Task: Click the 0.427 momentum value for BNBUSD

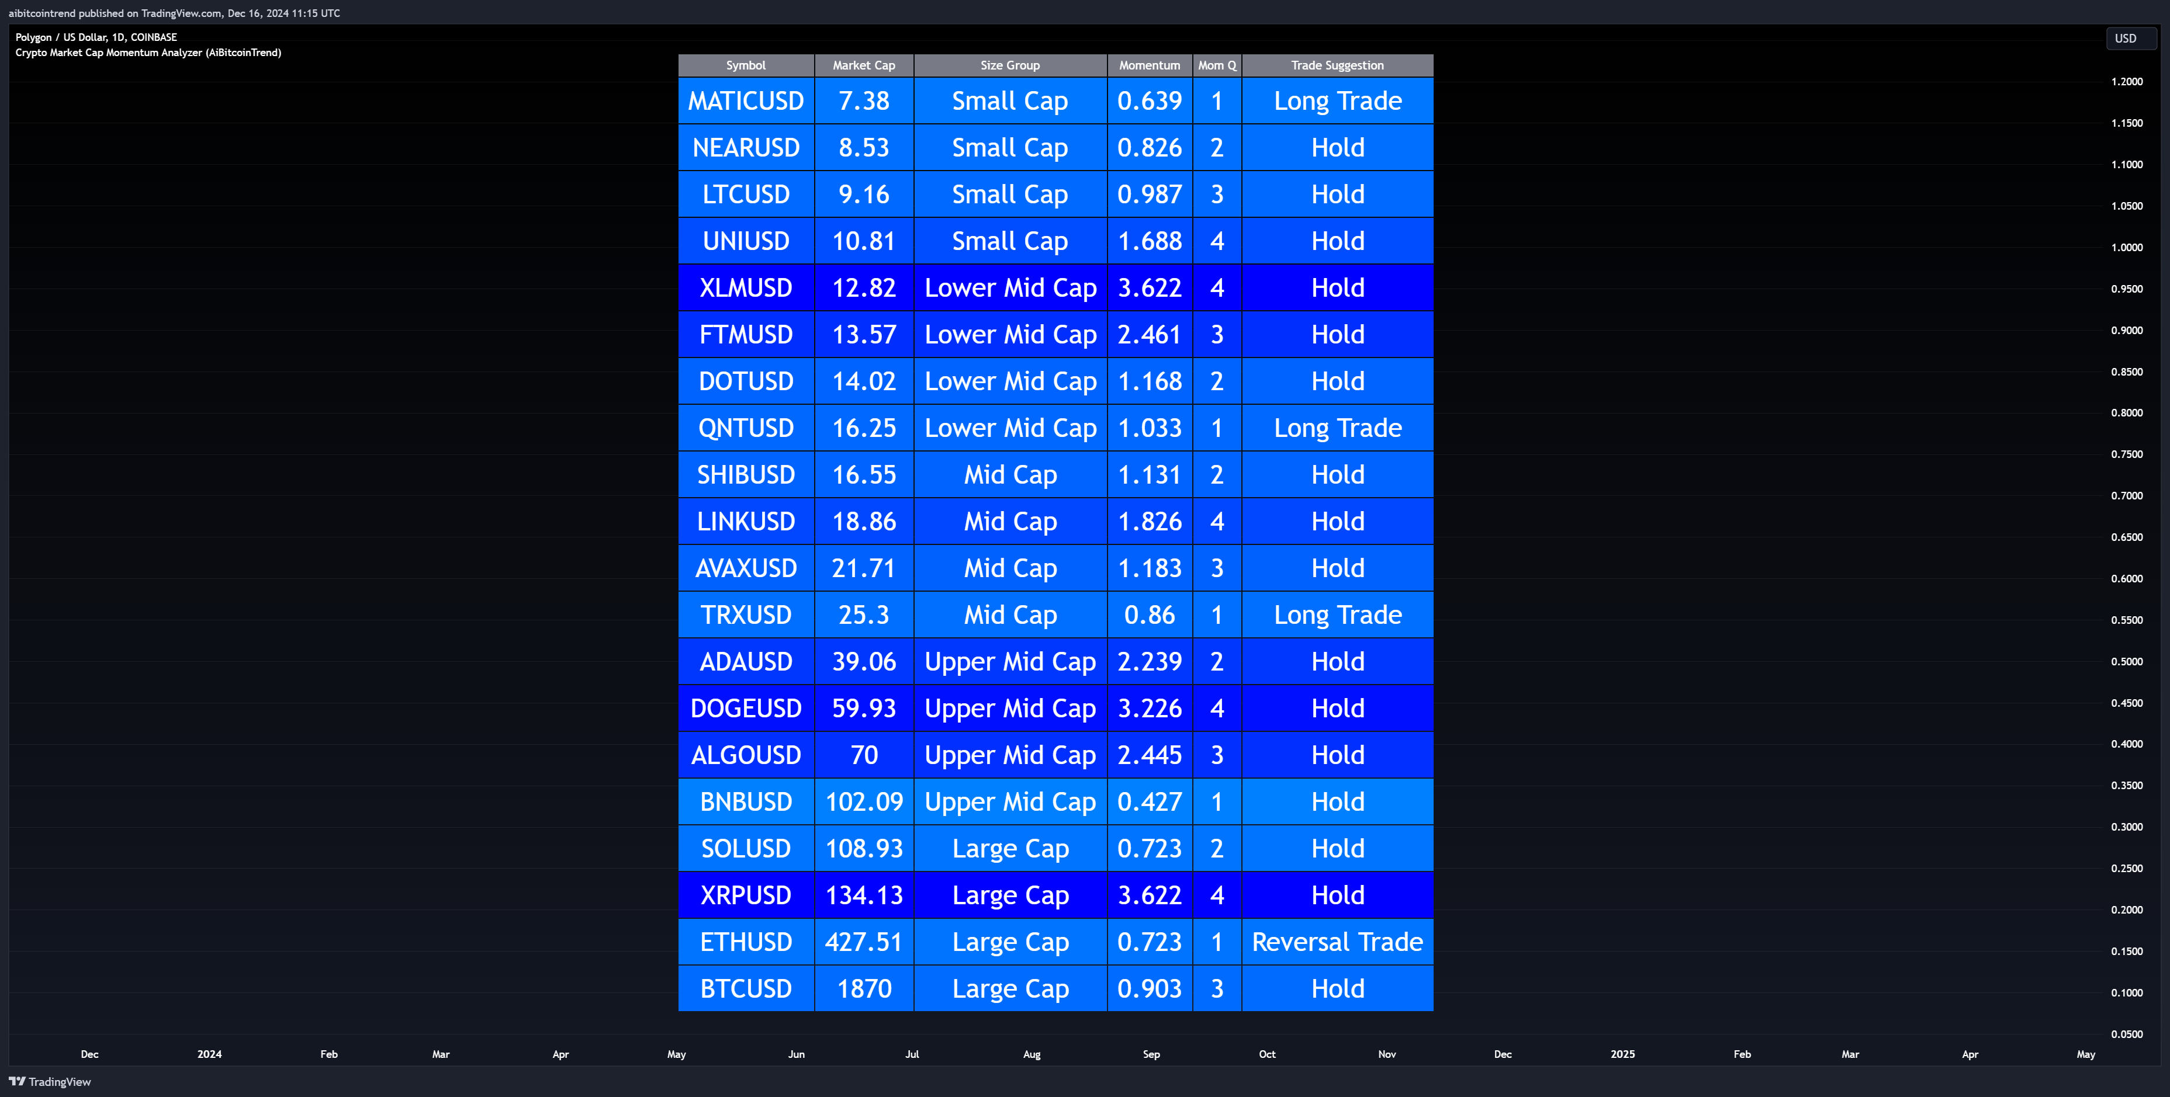Action: pos(1150,801)
